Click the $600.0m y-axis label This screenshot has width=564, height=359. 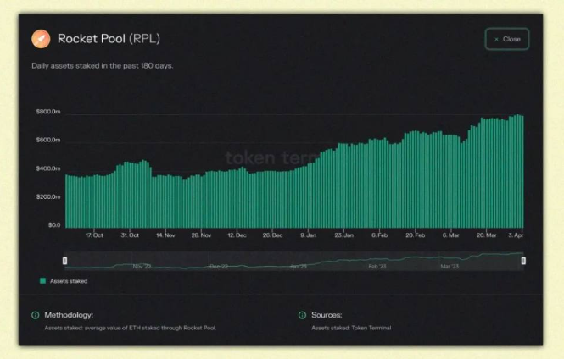pos(48,140)
